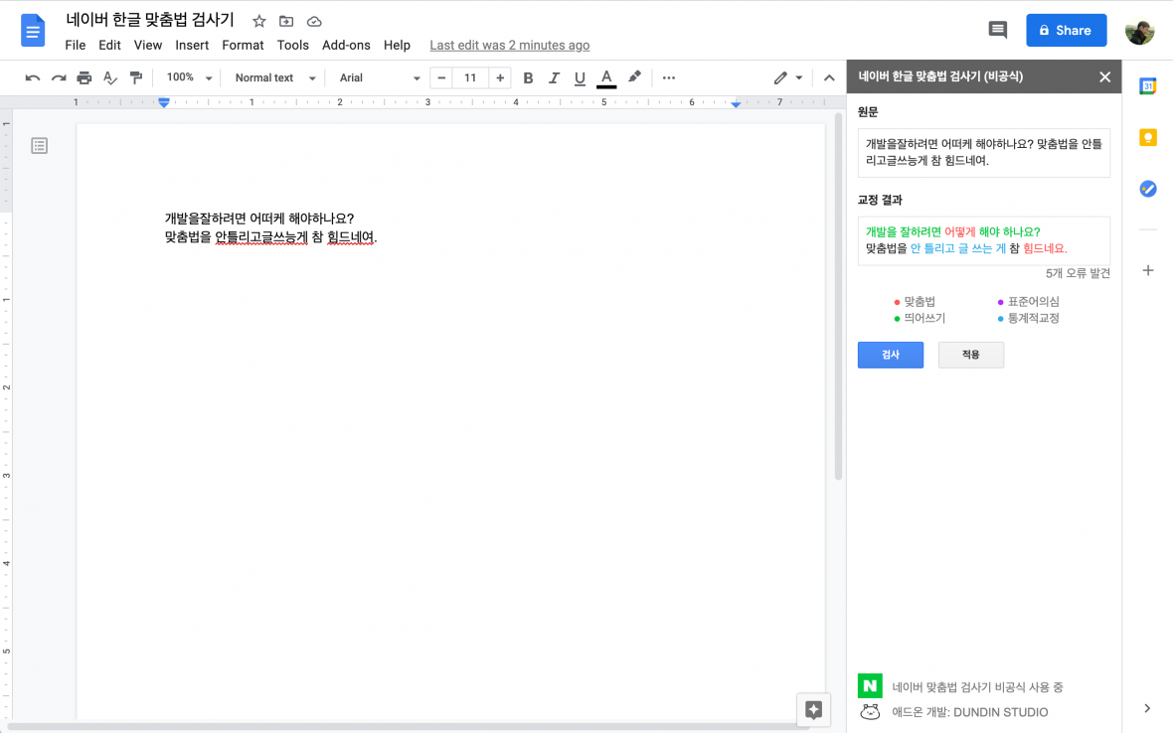Click the right indent marker on ruler
The height and width of the screenshot is (733, 1173).
tap(737, 104)
